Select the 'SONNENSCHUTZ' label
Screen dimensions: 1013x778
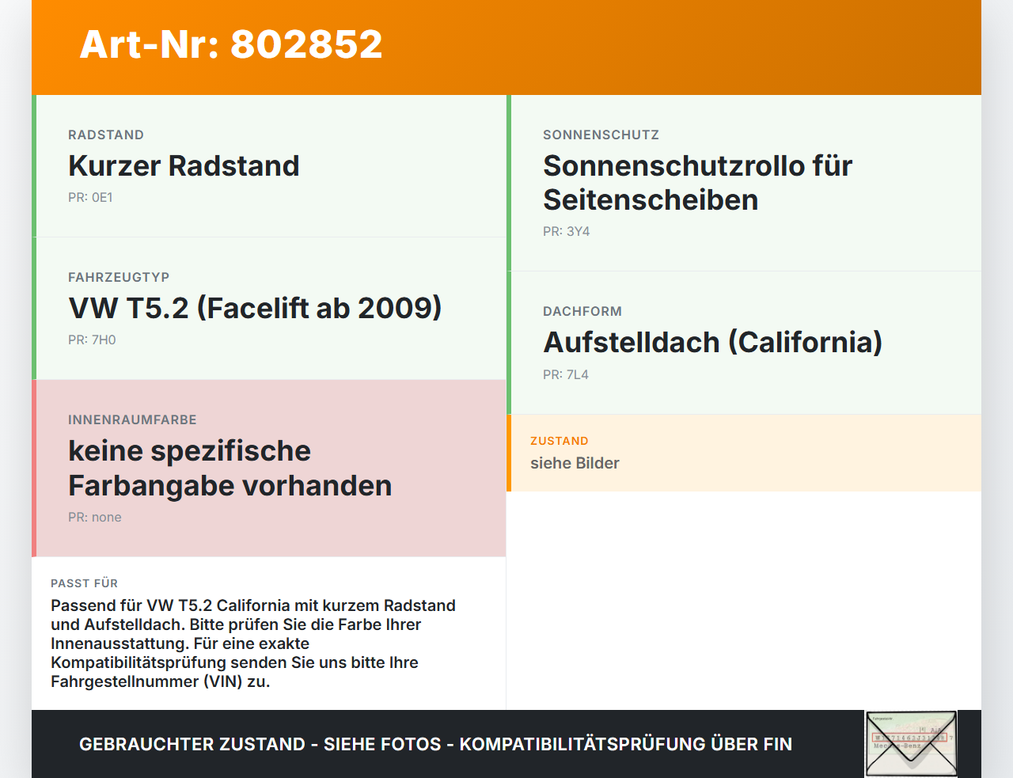pyautogui.click(x=601, y=135)
